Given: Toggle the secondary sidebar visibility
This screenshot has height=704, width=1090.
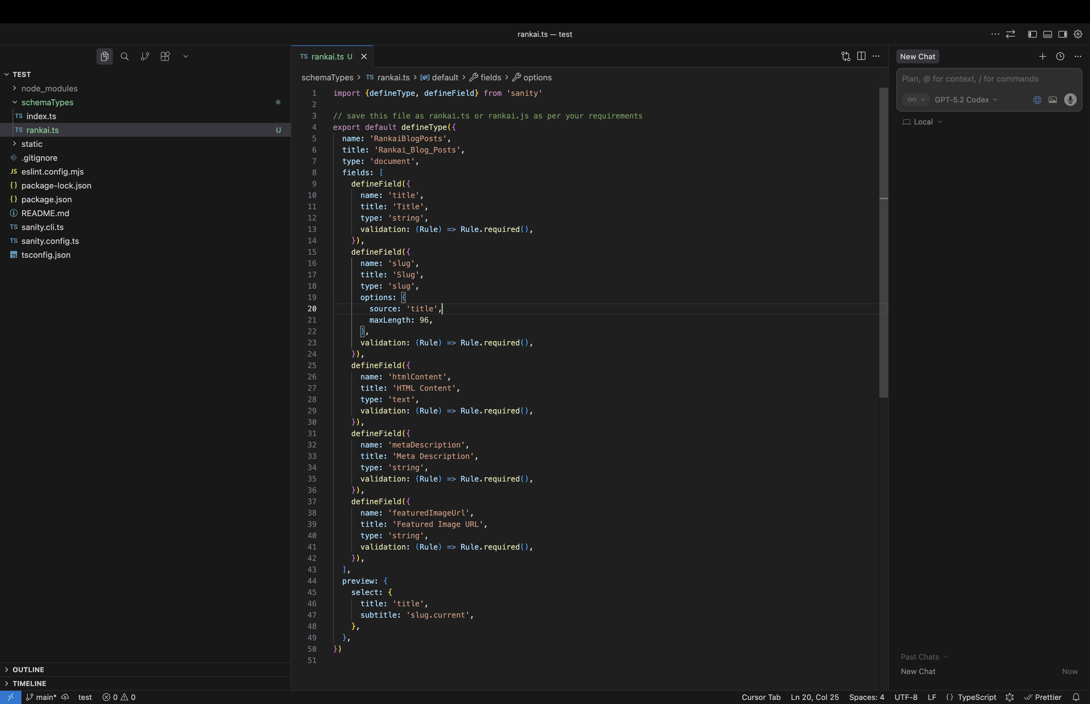Looking at the screenshot, I should click(x=1063, y=34).
